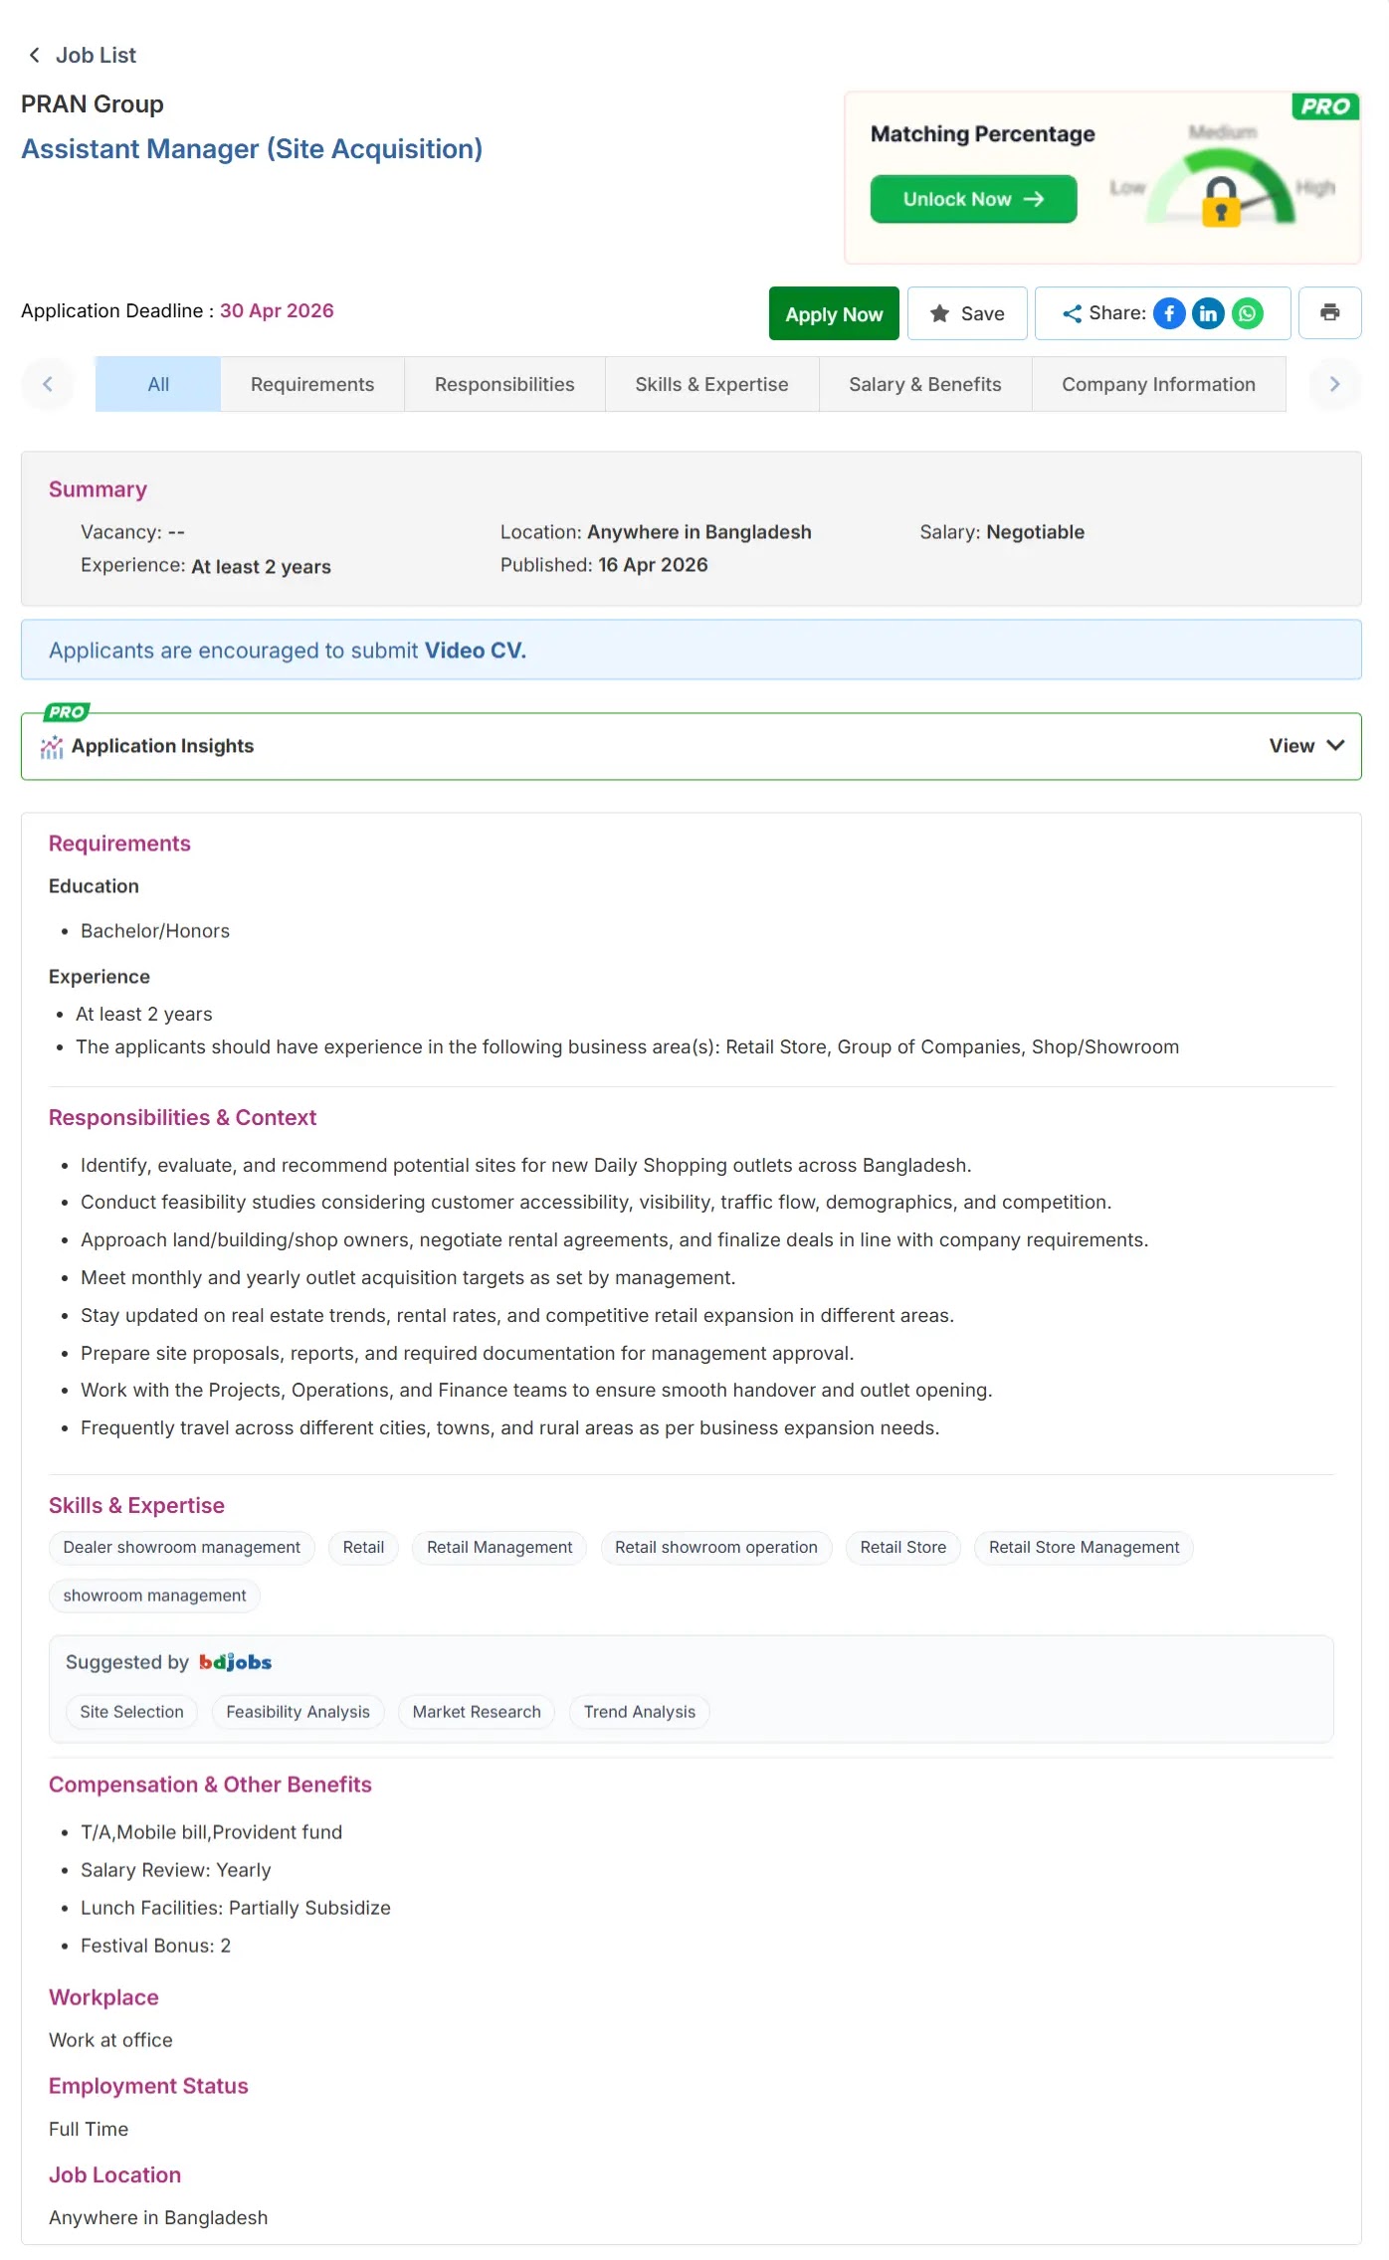
Task: Select the Company Information tab
Action: [x=1158, y=384]
